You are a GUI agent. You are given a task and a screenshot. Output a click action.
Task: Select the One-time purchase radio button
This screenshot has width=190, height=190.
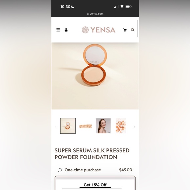(x=60, y=170)
